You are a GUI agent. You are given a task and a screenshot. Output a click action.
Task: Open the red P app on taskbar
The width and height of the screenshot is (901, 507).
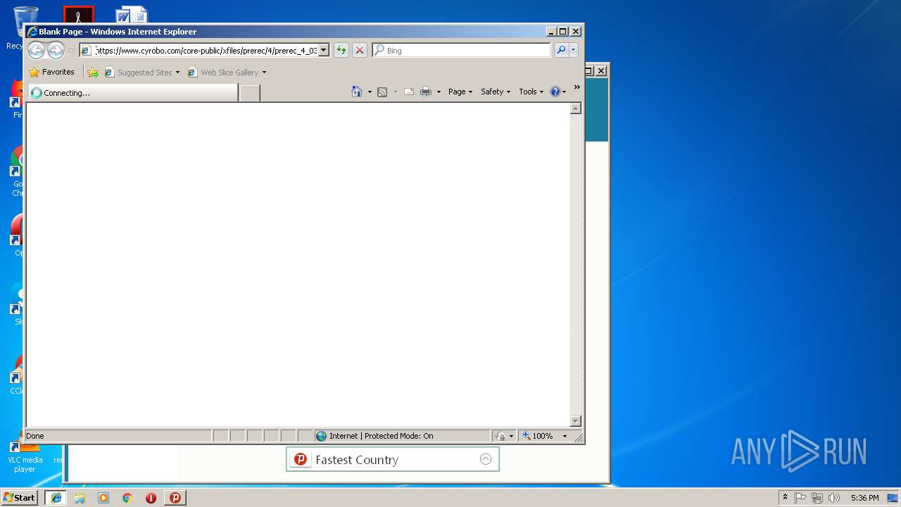point(175,497)
